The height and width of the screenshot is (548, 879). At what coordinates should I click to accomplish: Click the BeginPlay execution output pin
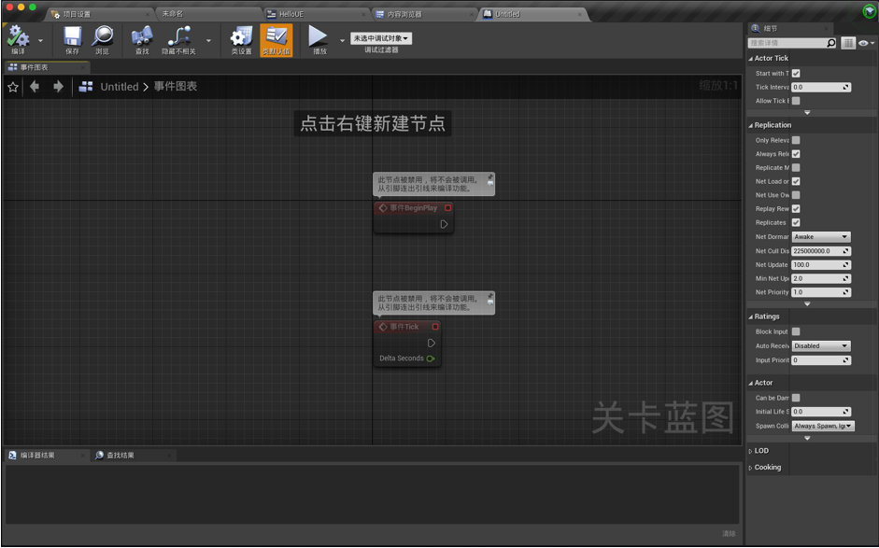[444, 224]
